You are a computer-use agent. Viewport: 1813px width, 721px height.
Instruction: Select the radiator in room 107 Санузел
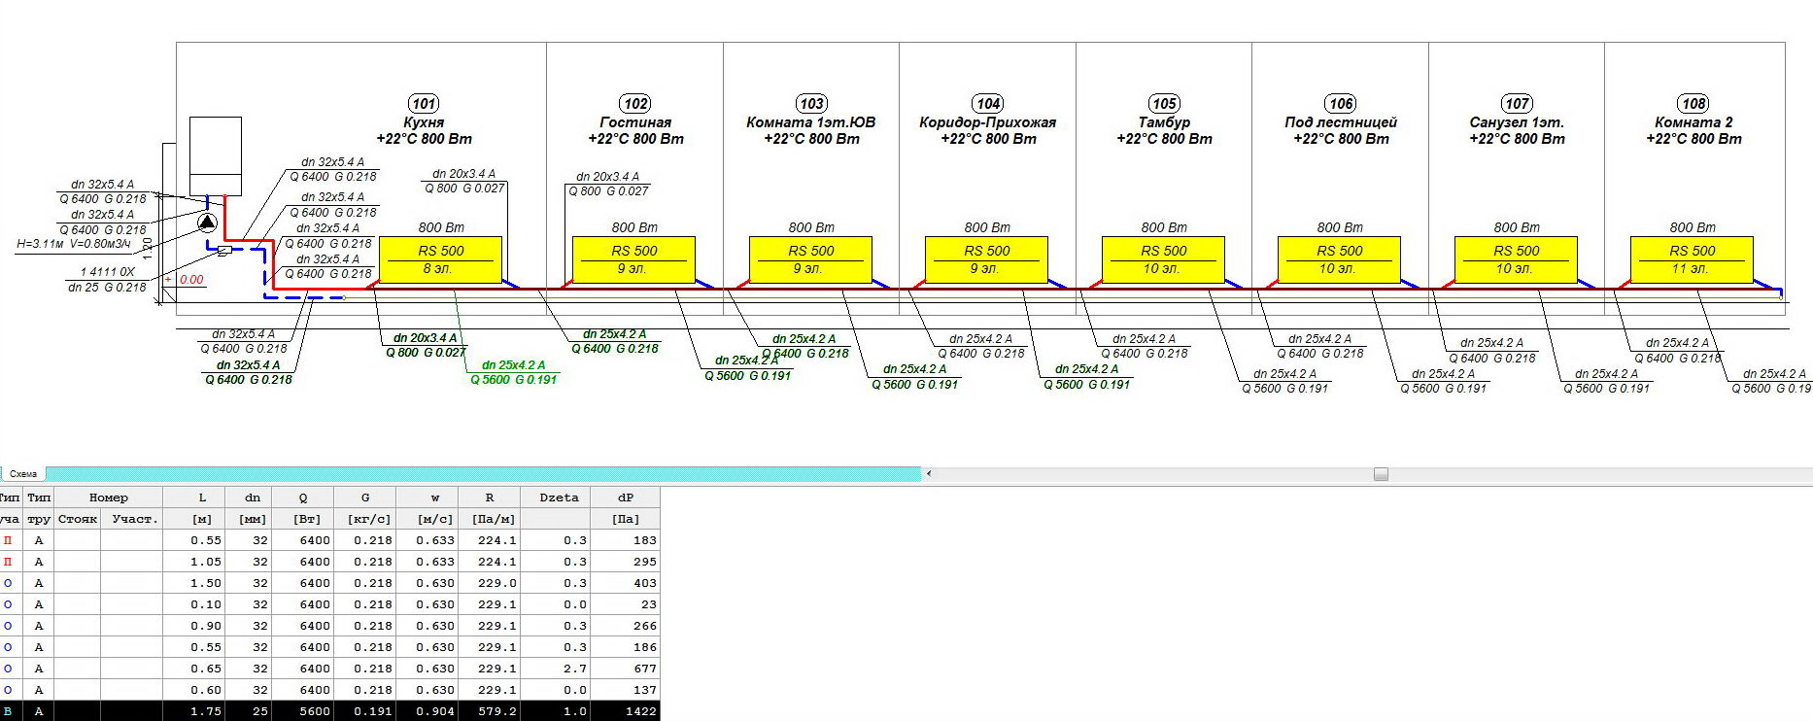pyautogui.click(x=1516, y=259)
